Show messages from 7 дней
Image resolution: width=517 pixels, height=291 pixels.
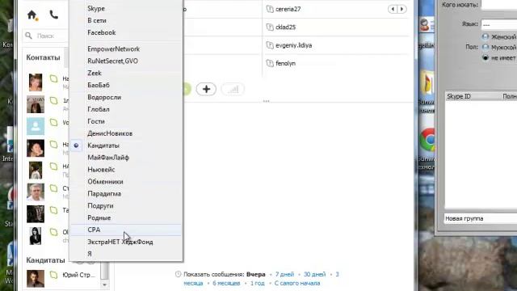click(x=284, y=274)
